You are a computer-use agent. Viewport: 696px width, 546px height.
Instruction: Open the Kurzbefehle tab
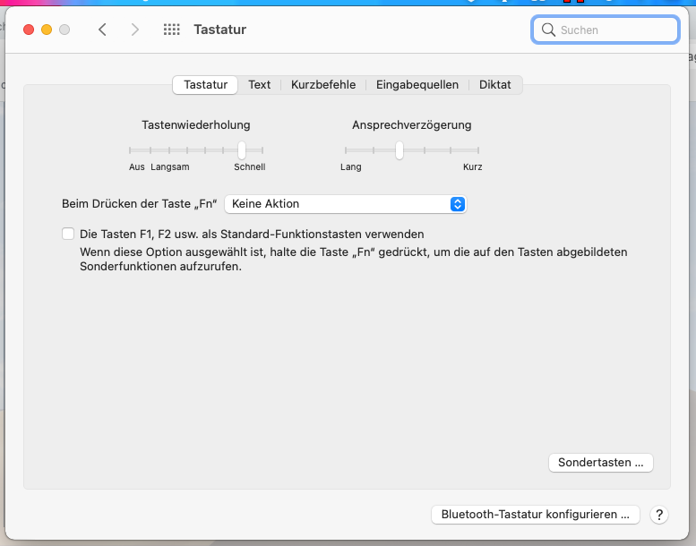pyautogui.click(x=323, y=85)
